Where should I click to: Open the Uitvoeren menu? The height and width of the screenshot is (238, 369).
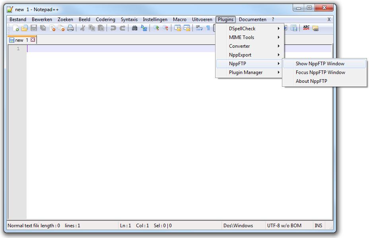(202, 20)
